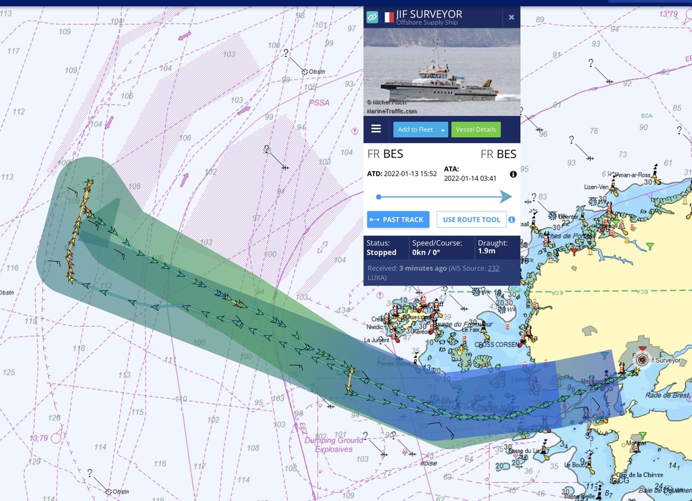
Task: Click the ATA '2022-01-14 03:41' text
Action: [x=470, y=178]
